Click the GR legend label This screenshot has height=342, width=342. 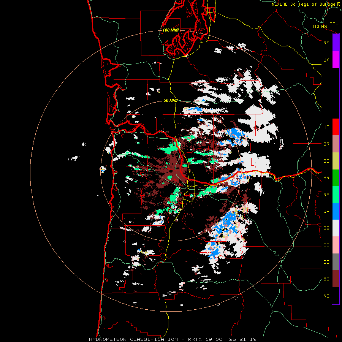coord(326,144)
